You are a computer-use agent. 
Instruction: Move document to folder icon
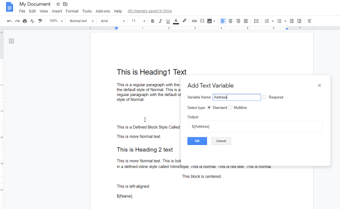(x=65, y=4)
